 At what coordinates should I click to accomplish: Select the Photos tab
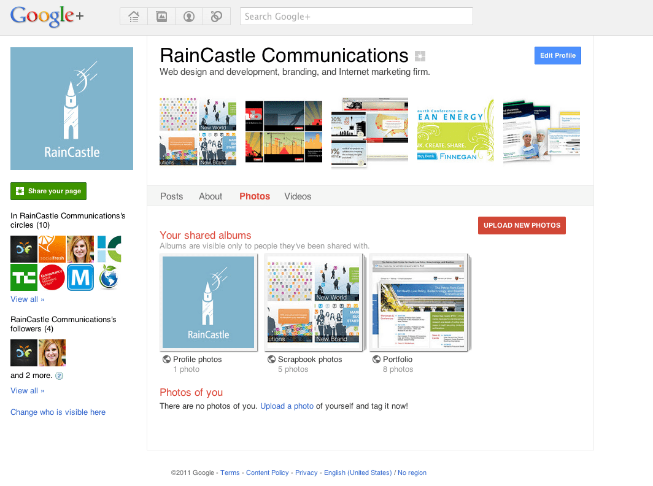pos(255,196)
